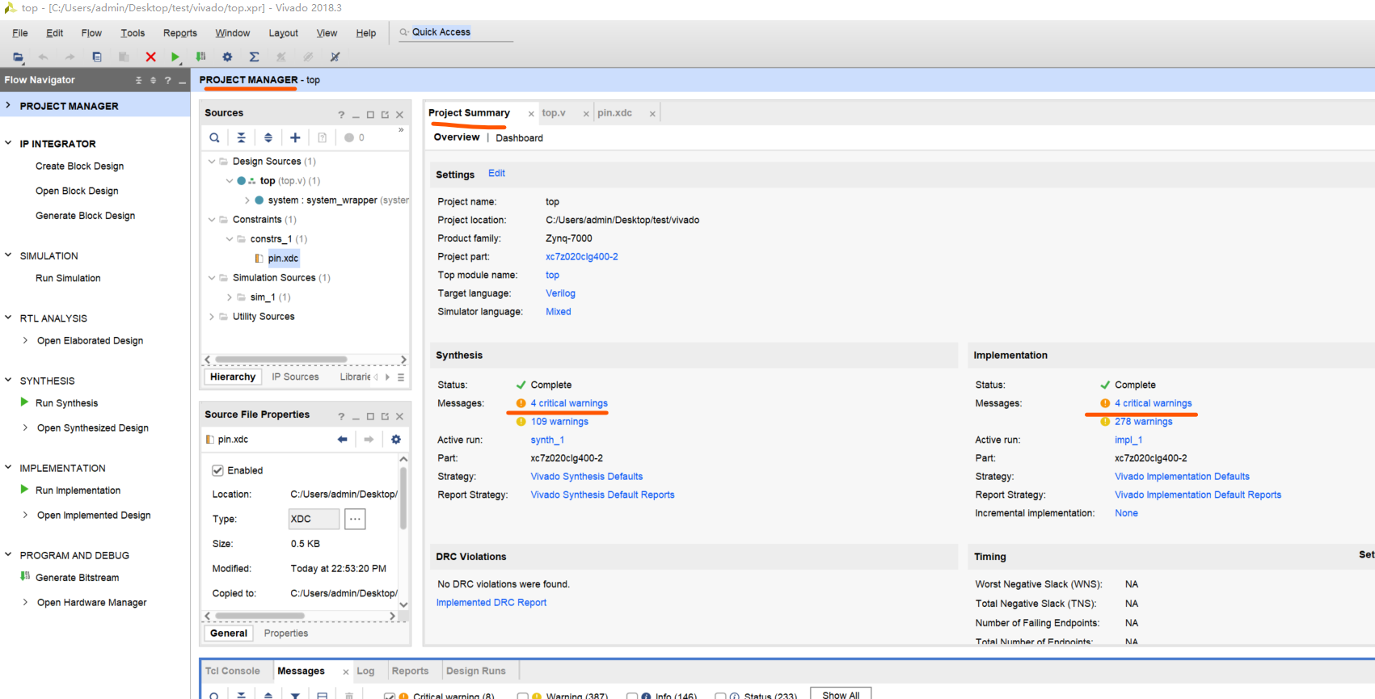Click the gear icon in Source File Properties
The image size is (1375, 699).
coord(395,439)
